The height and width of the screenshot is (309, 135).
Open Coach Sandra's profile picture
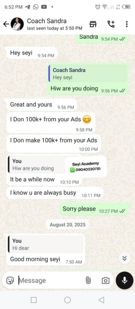click(x=17, y=24)
